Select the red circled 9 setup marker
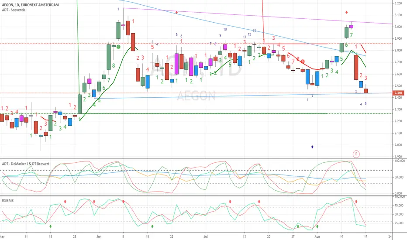The height and width of the screenshot is (240, 407). (x=303, y=62)
